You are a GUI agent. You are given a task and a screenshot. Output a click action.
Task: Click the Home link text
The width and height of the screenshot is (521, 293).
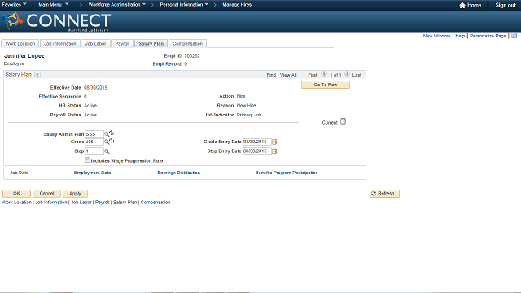point(474,5)
